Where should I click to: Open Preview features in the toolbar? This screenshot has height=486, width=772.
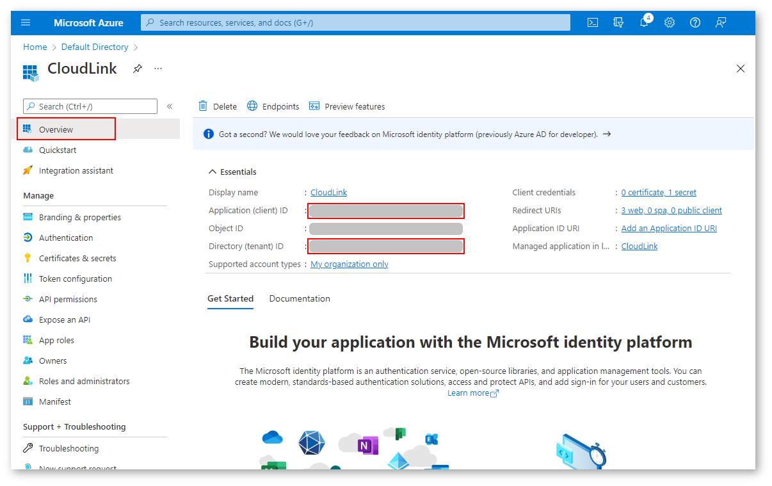(347, 106)
